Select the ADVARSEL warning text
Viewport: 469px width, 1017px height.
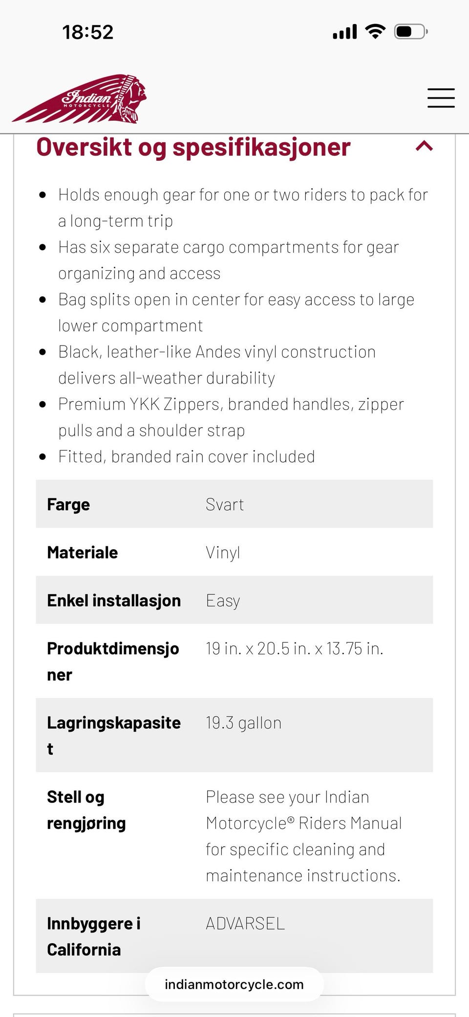(x=245, y=923)
